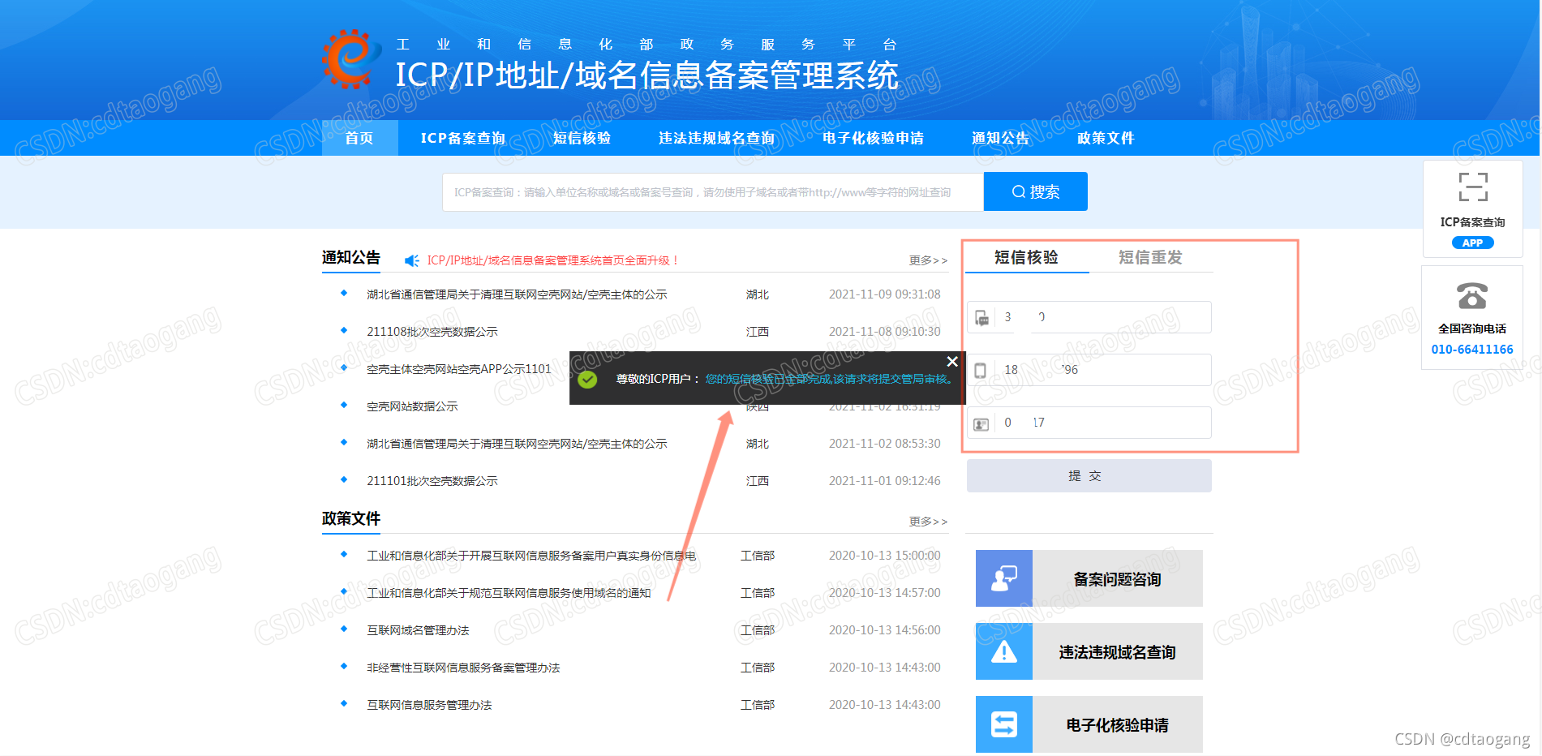This screenshot has width=1542, height=756.
Task: Open the 短信核验 navigation menu item
Action: 582,138
